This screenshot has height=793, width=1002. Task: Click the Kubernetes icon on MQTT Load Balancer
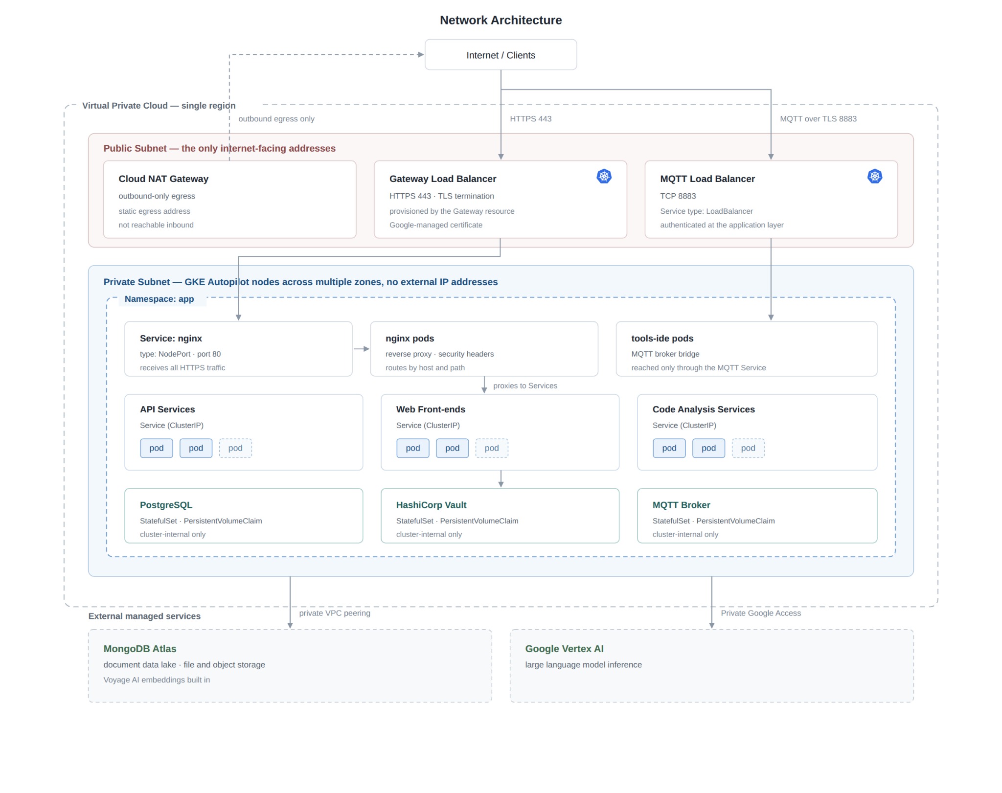(x=874, y=176)
